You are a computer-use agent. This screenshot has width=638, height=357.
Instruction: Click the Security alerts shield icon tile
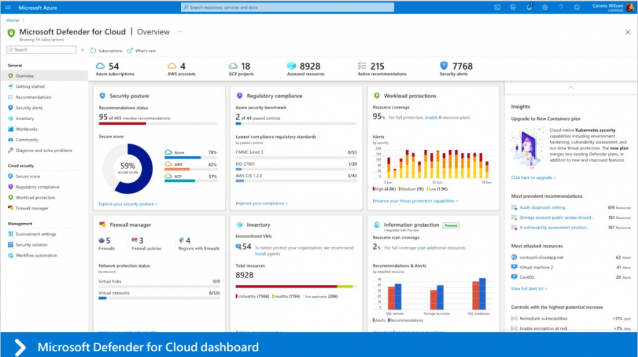444,66
